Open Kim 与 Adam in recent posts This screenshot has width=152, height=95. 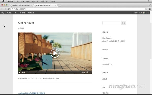[107, 38]
